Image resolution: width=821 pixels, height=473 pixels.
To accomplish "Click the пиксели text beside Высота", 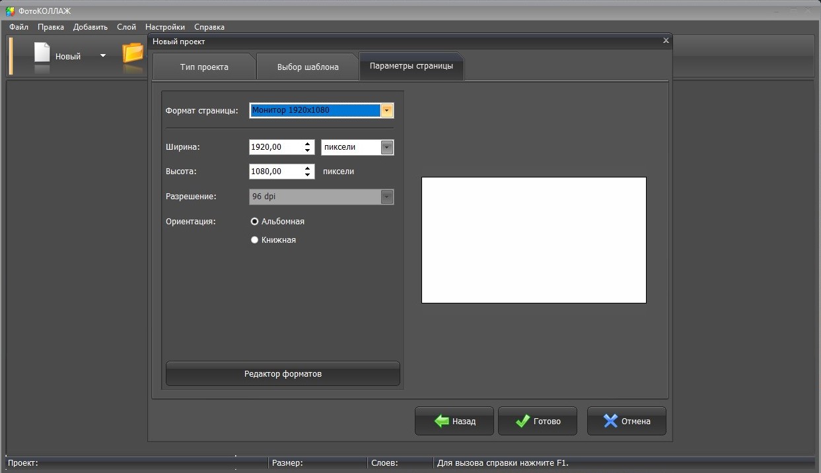I will 339,172.
